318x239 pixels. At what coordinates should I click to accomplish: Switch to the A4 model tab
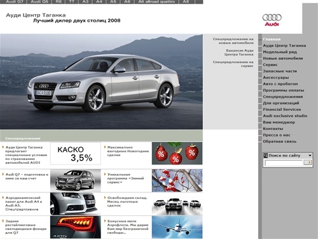click(99, 2)
